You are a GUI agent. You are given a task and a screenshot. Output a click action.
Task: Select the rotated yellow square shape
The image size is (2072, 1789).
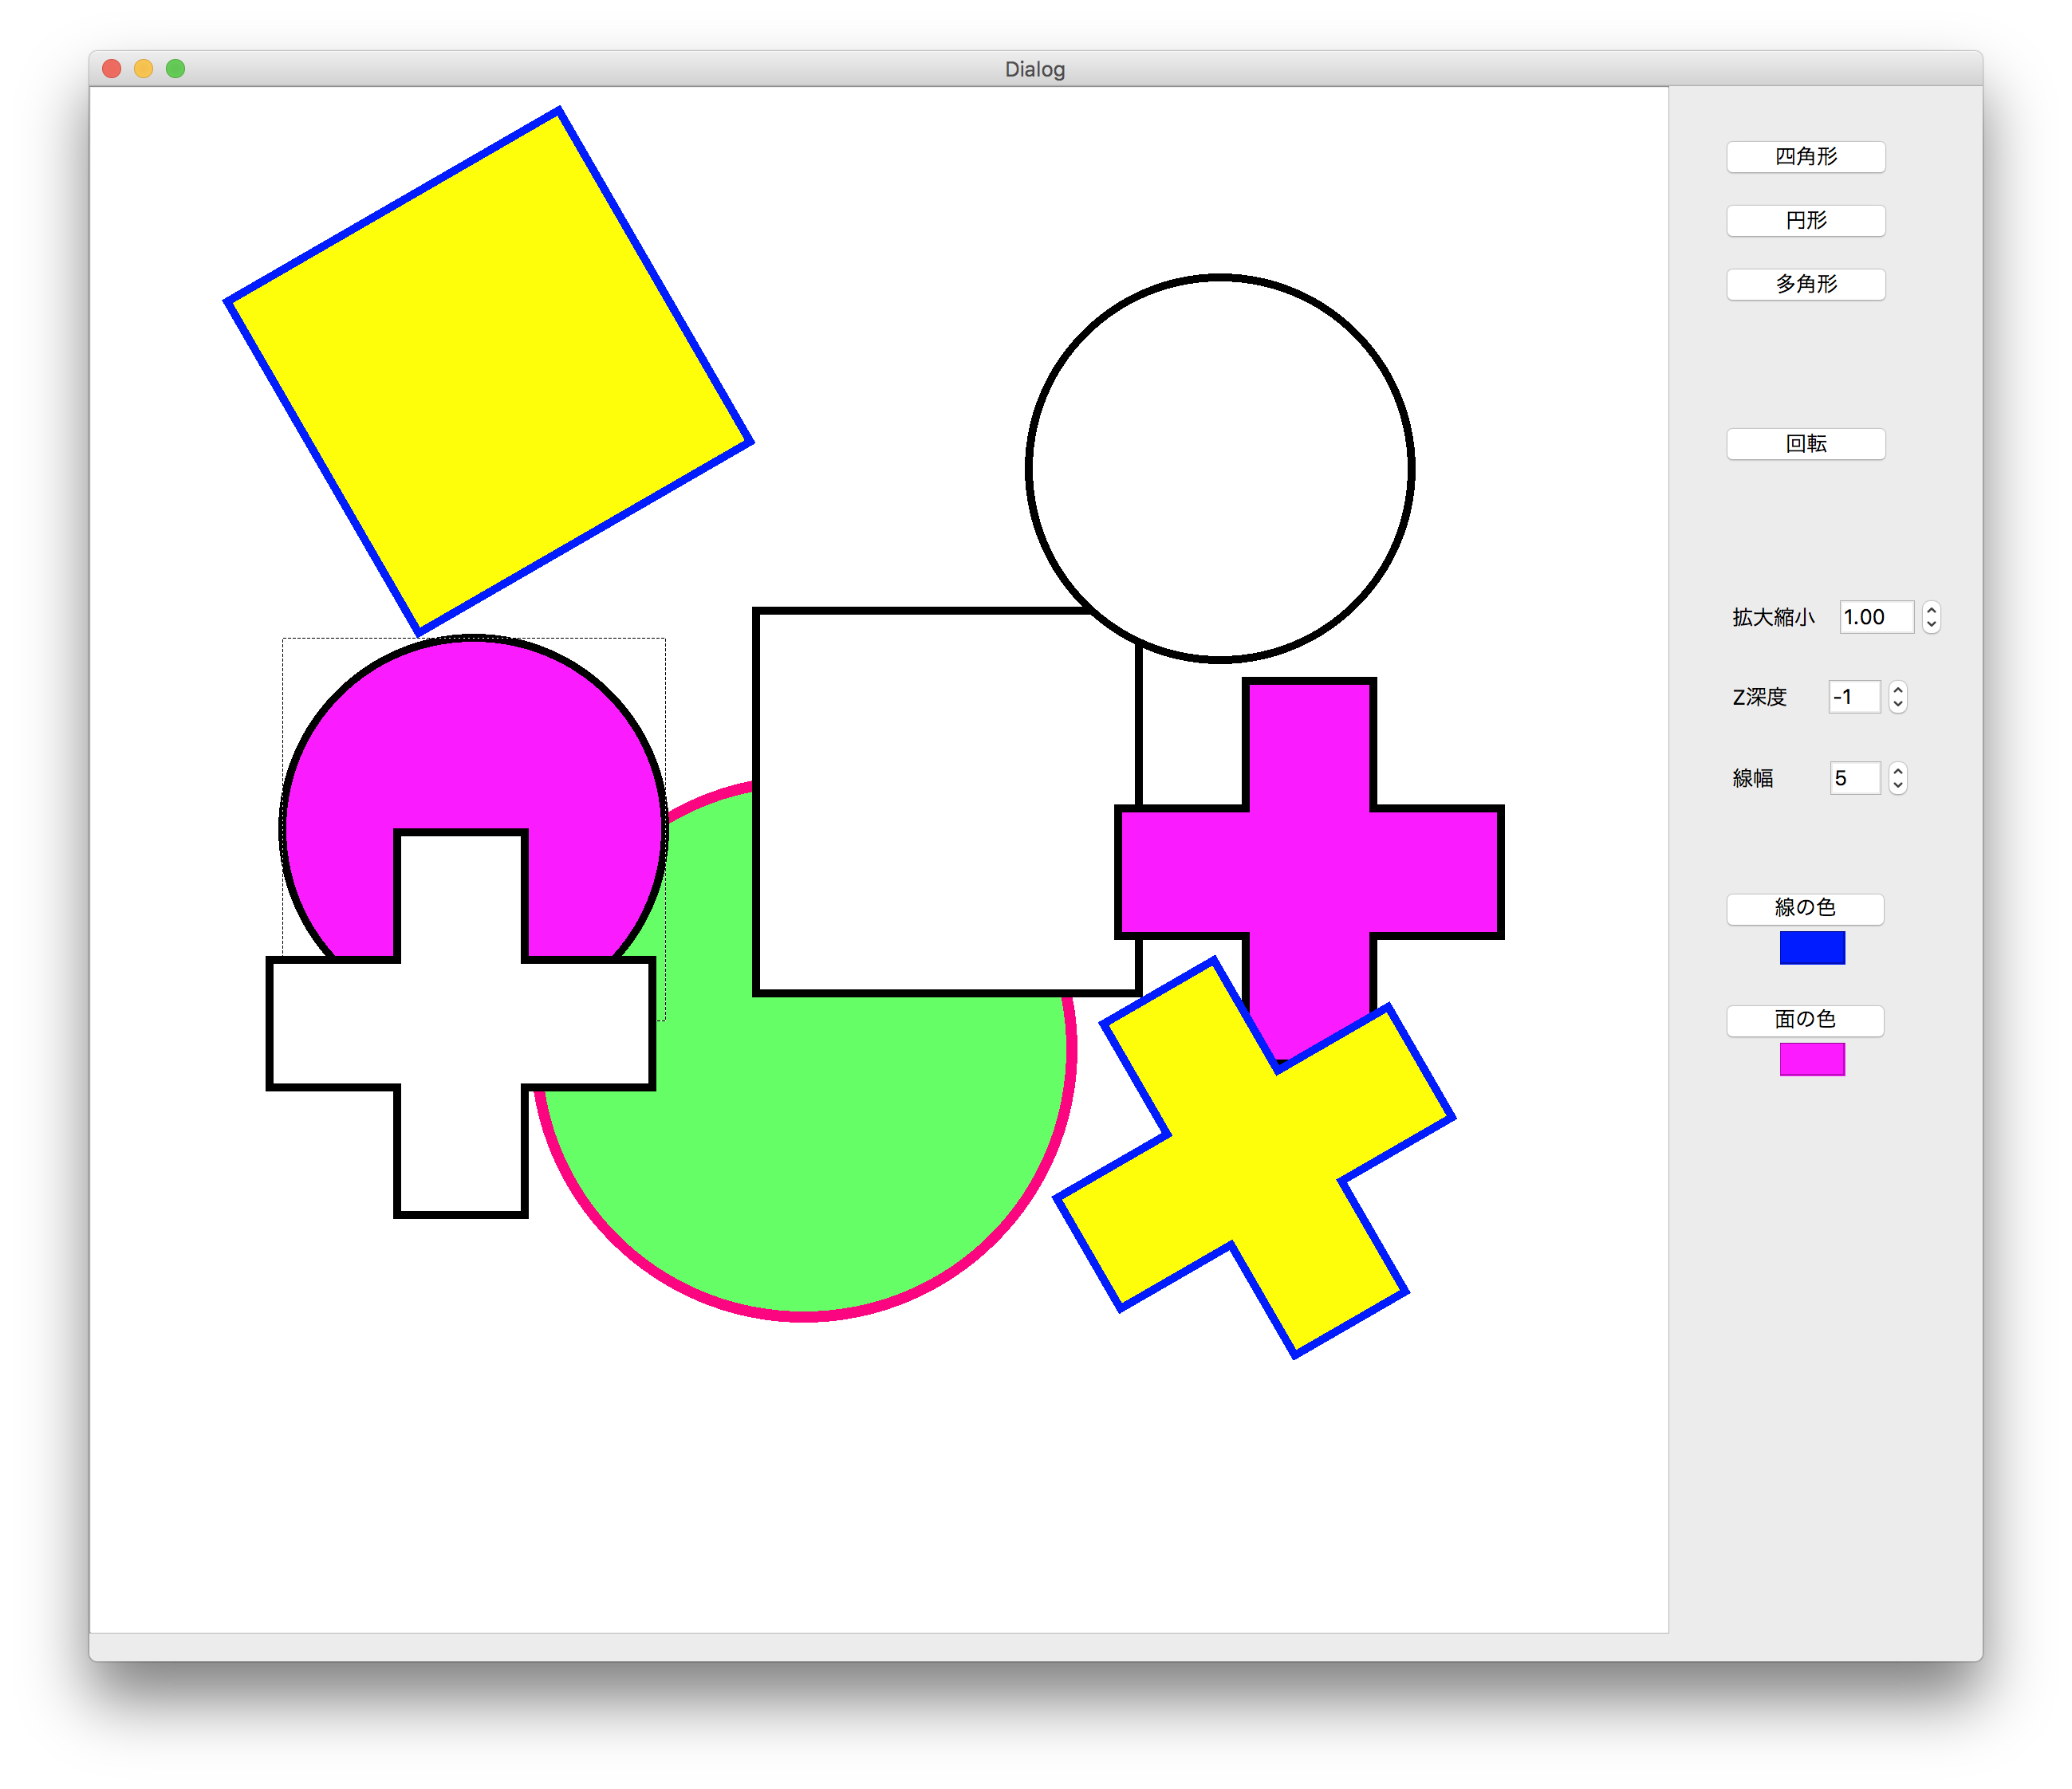point(488,371)
